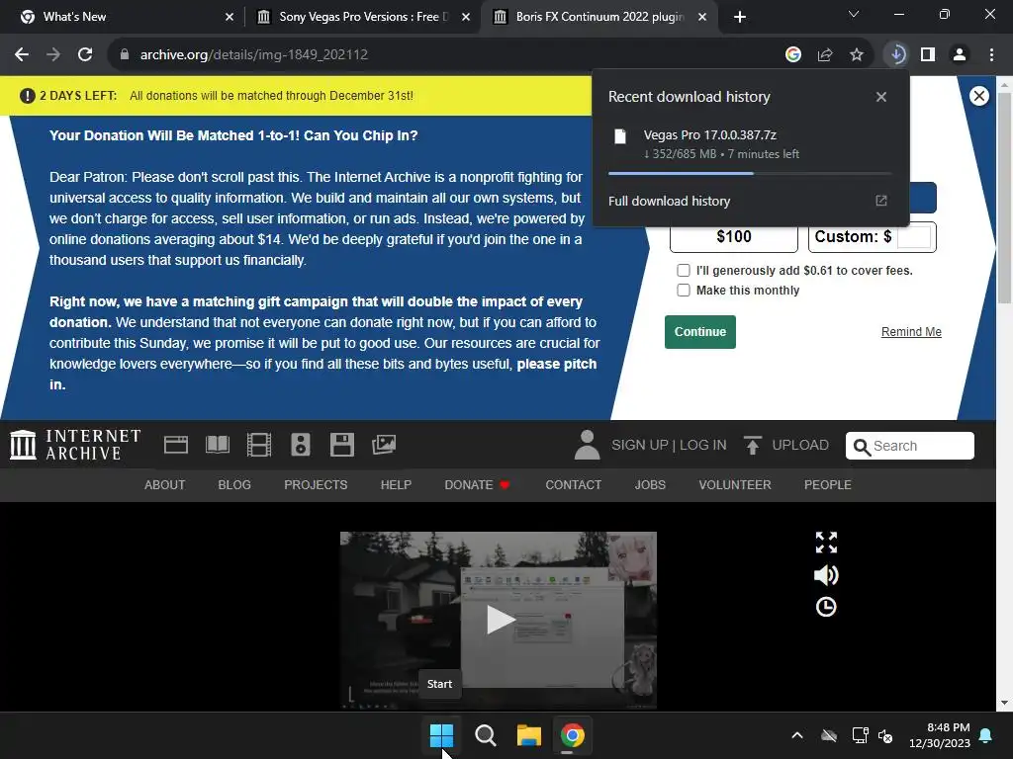The height and width of the screenshot is (759, 1013).
Task: Open the Images icon
Action: pos(384,445)
